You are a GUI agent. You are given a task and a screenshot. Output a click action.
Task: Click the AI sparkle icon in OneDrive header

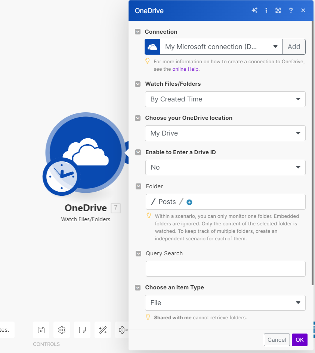coord(254,10)
